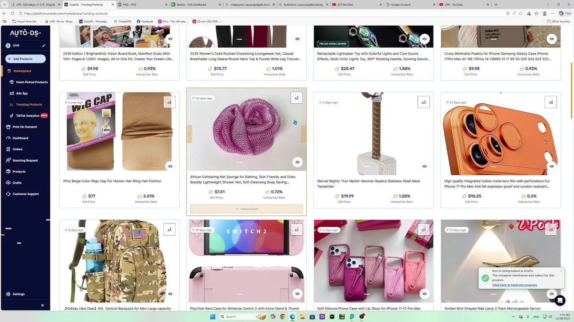
Task: Open 2Pcs Beige Color Wigs Cap title
Action: pos(112,181)
